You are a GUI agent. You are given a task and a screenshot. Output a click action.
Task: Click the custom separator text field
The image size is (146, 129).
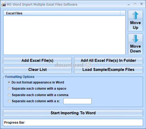[x=77, y=101]
